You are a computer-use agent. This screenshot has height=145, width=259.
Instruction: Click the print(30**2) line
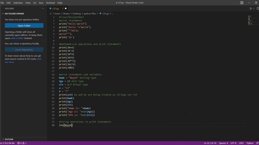pos(67,61)
